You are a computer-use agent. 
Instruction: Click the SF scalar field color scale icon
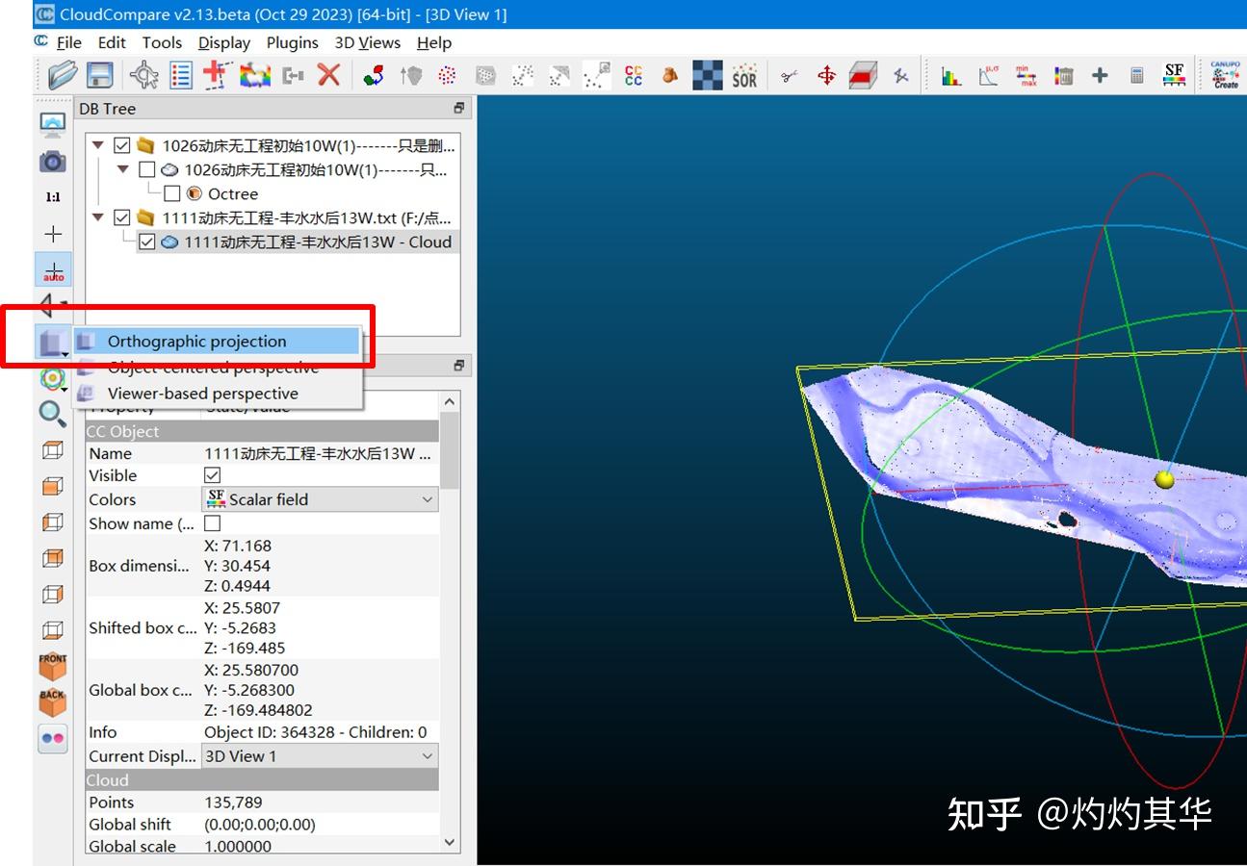click(x=1174, y=75)
